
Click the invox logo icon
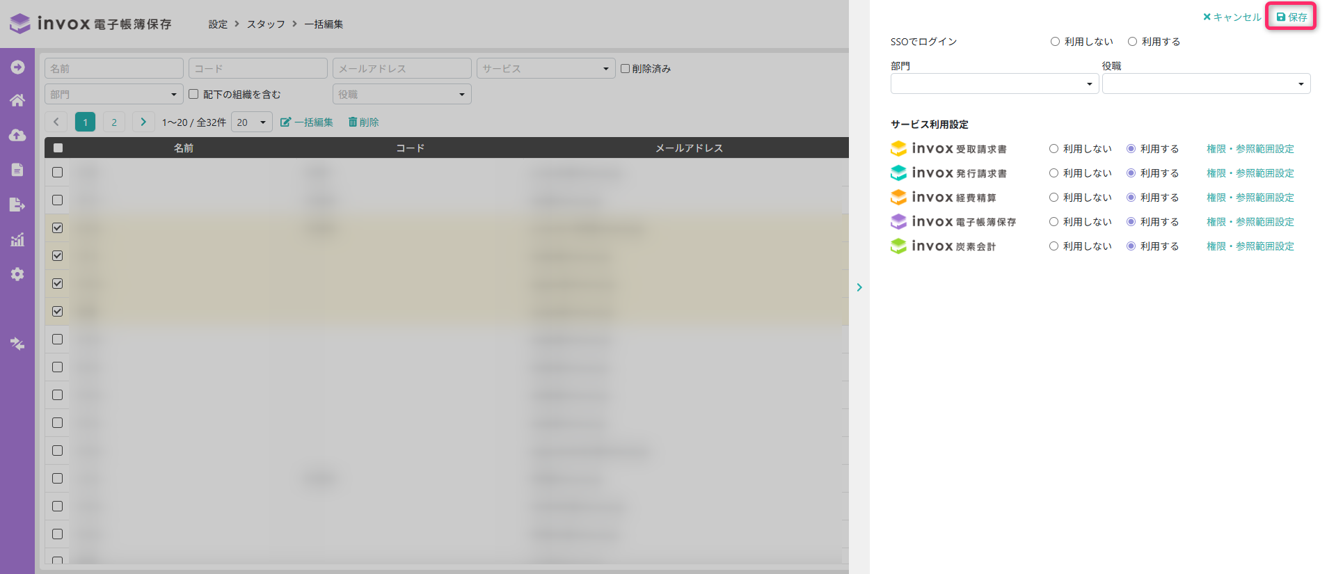(20, 24)
